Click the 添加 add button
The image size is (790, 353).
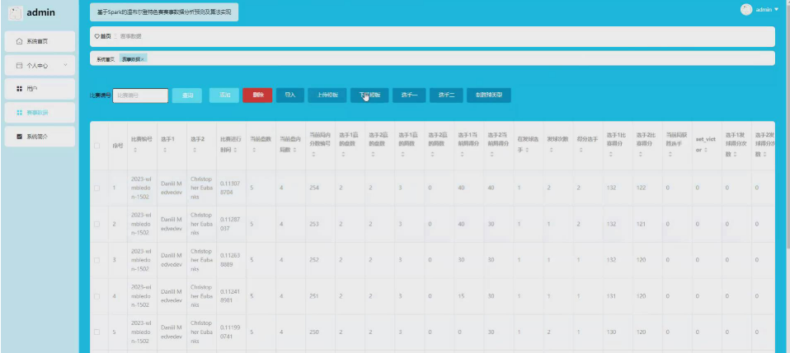(224, 95)
